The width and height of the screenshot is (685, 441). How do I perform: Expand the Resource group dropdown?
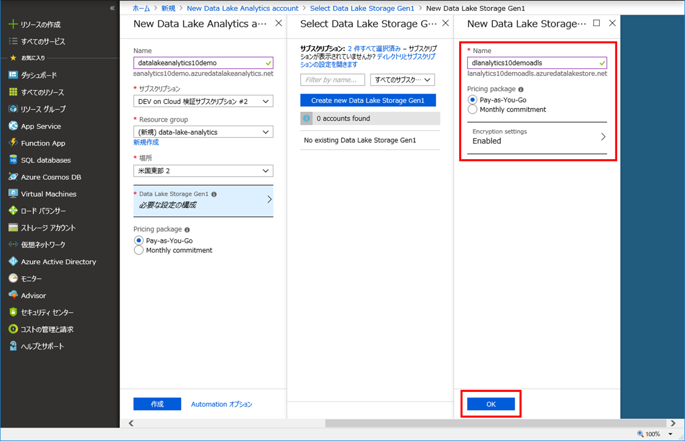pyautogui.click(x=203, y=132)
